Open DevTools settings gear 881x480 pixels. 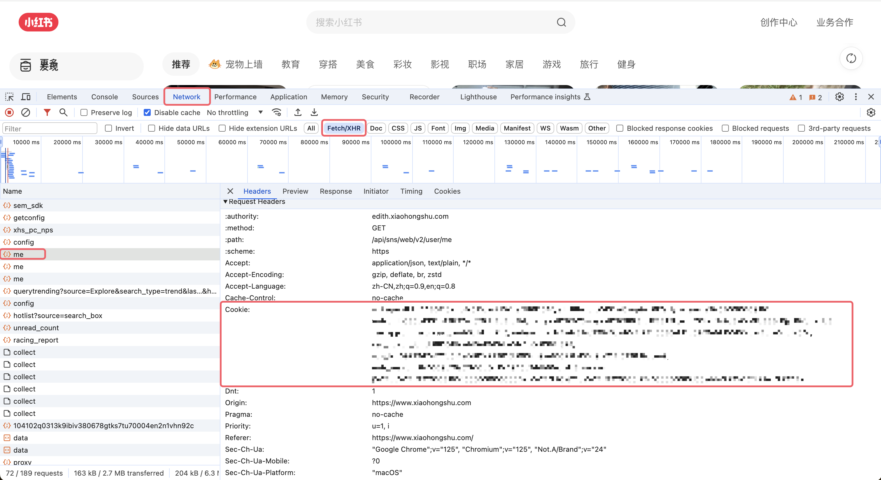[839, 97]
